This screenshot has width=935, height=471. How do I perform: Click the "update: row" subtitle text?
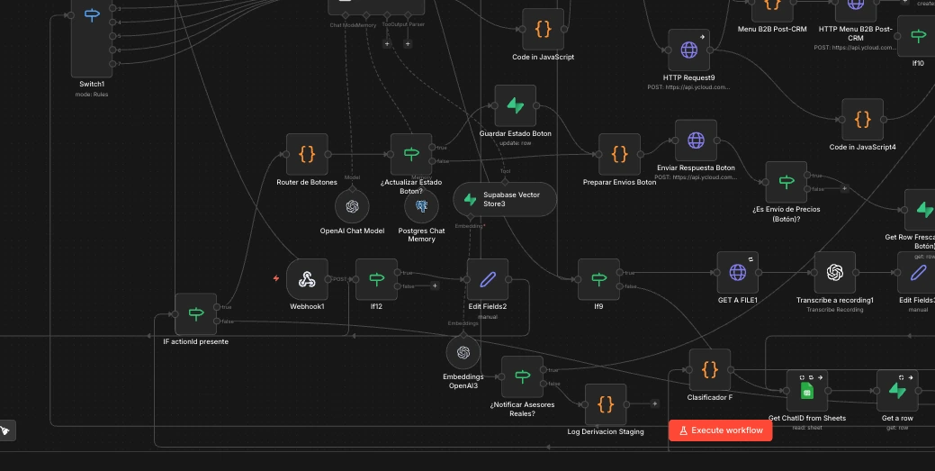pos(516,143)
